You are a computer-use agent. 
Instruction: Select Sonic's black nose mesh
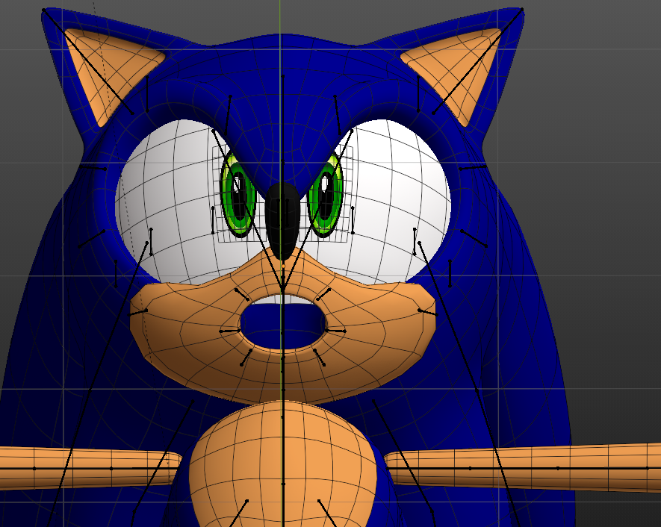pyautogui.click(x=282, y=221)
